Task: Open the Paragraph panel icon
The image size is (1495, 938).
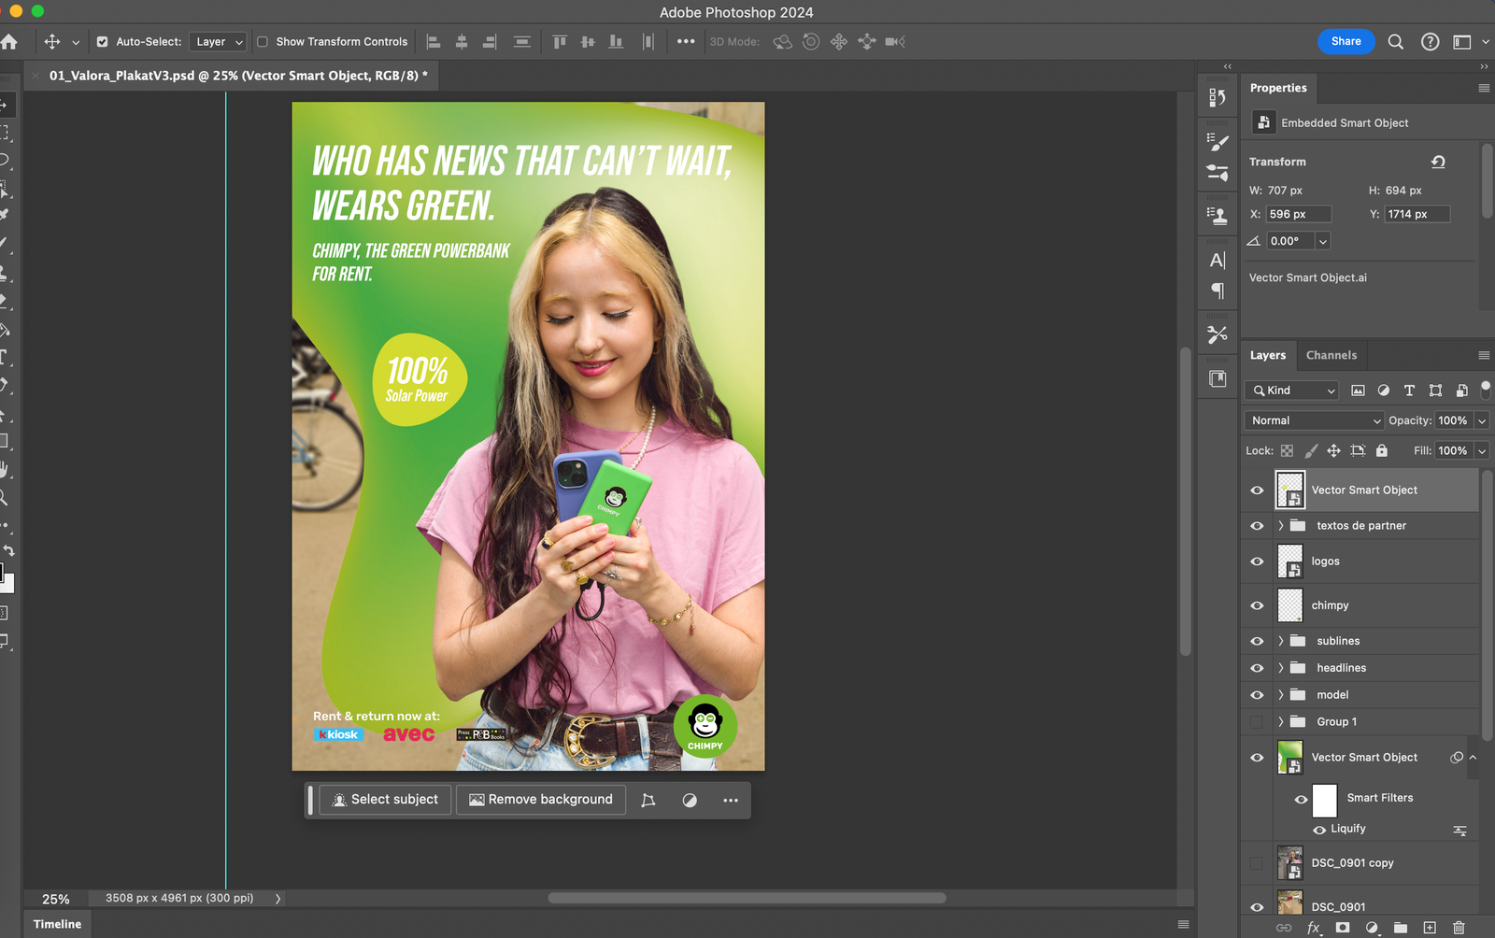Action: (x=1217, y=291)
